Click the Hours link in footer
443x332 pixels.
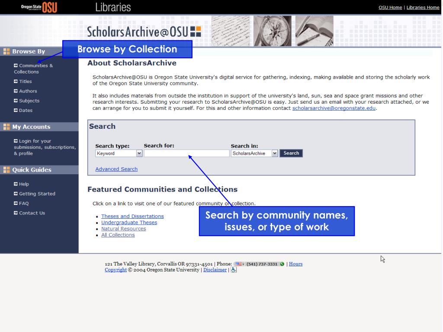tap(295, 264)
